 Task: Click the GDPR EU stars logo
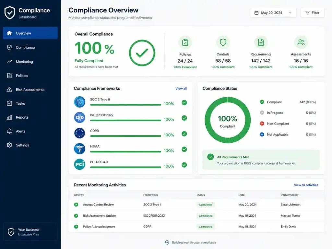pyautogui.click(x=80, y=133)
